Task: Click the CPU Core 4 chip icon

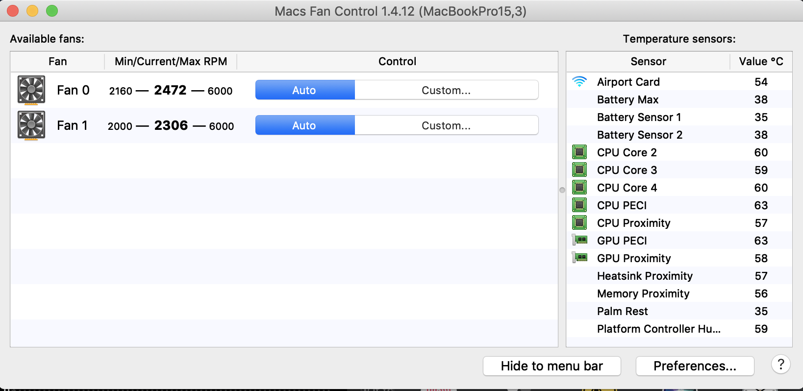Action: (579, 188)
